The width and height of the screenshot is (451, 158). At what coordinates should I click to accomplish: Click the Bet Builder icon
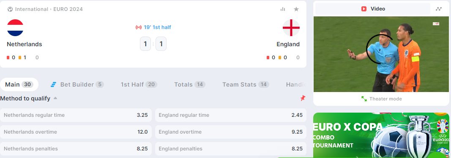[x=53, y=84]
